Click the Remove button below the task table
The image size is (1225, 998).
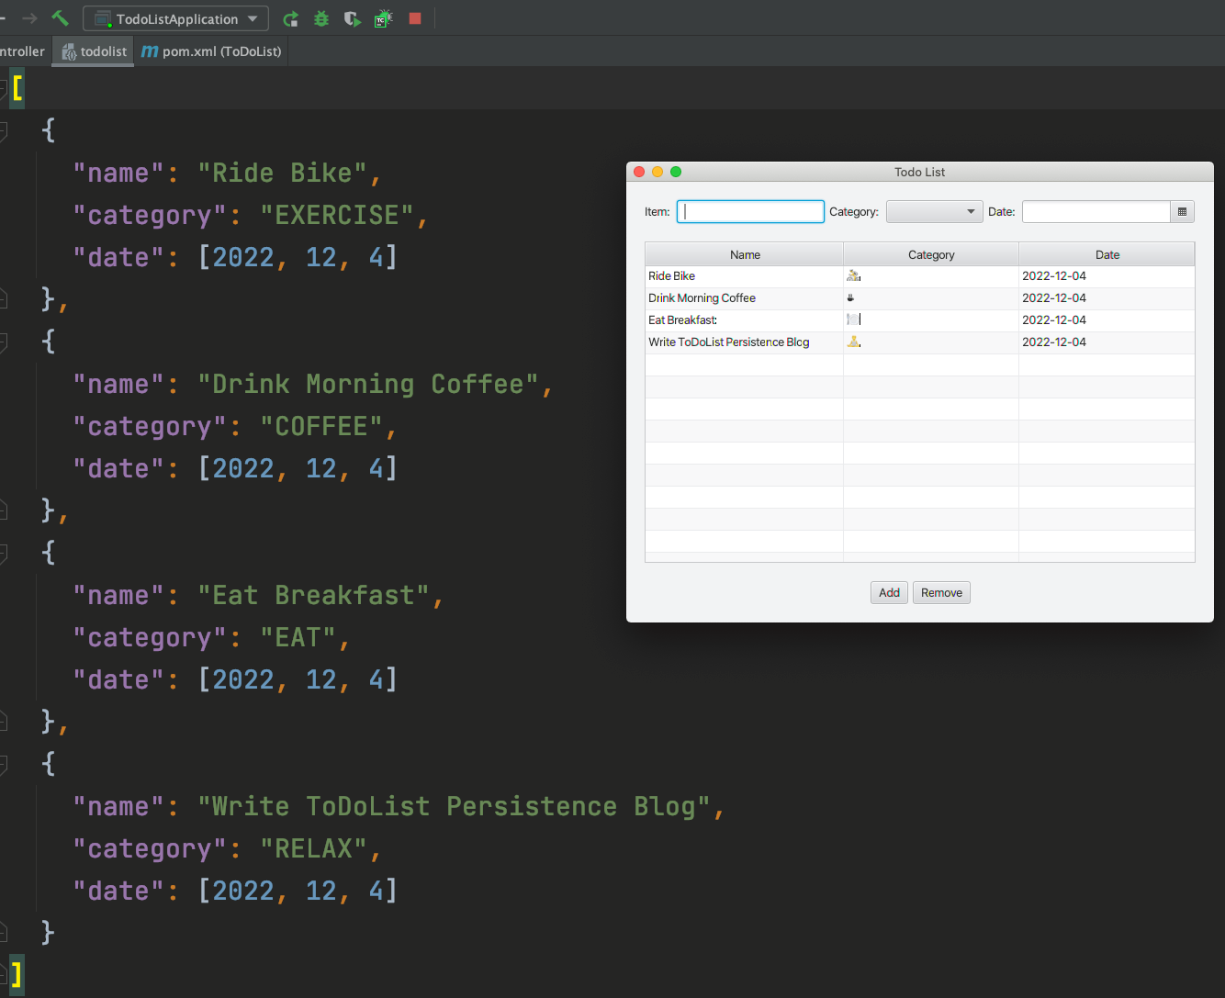click(941, 592)
